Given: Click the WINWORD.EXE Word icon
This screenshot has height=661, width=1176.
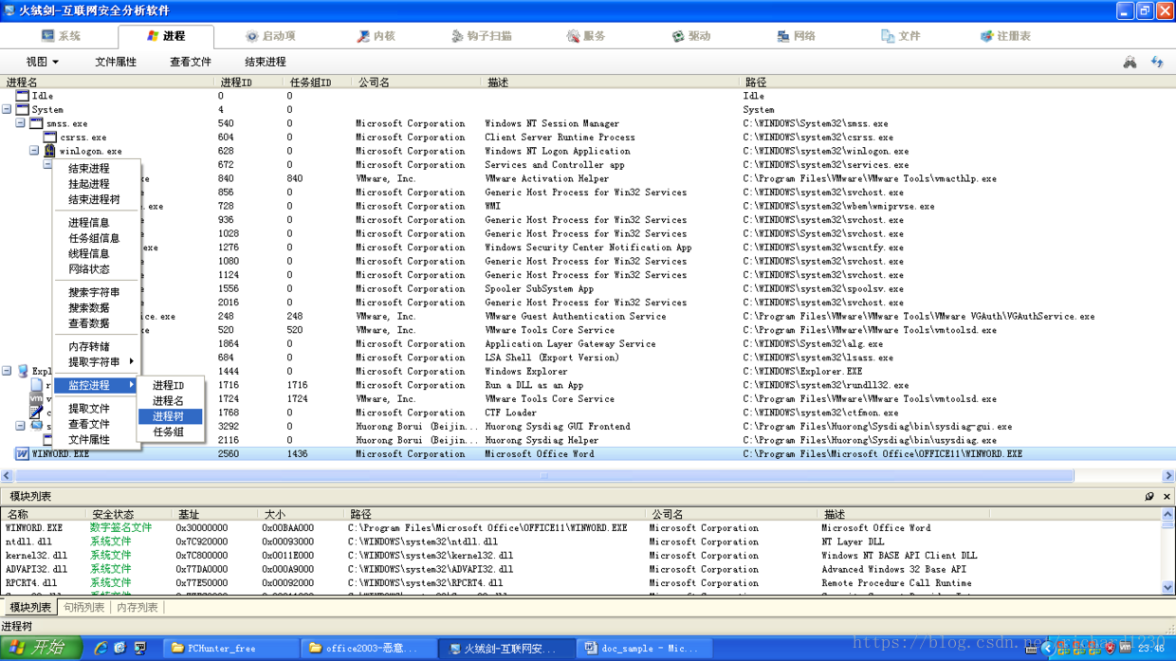Looking at the screenshot, I should (x=22, y=454).
